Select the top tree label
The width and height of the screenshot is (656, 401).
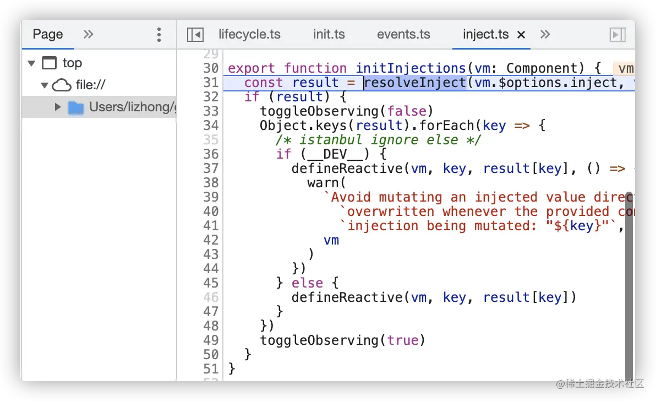pyautogui.click(x=72, y=63)
